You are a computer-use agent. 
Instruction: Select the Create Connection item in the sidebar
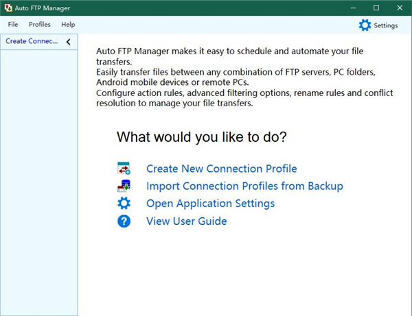click(x=32, y=41)
